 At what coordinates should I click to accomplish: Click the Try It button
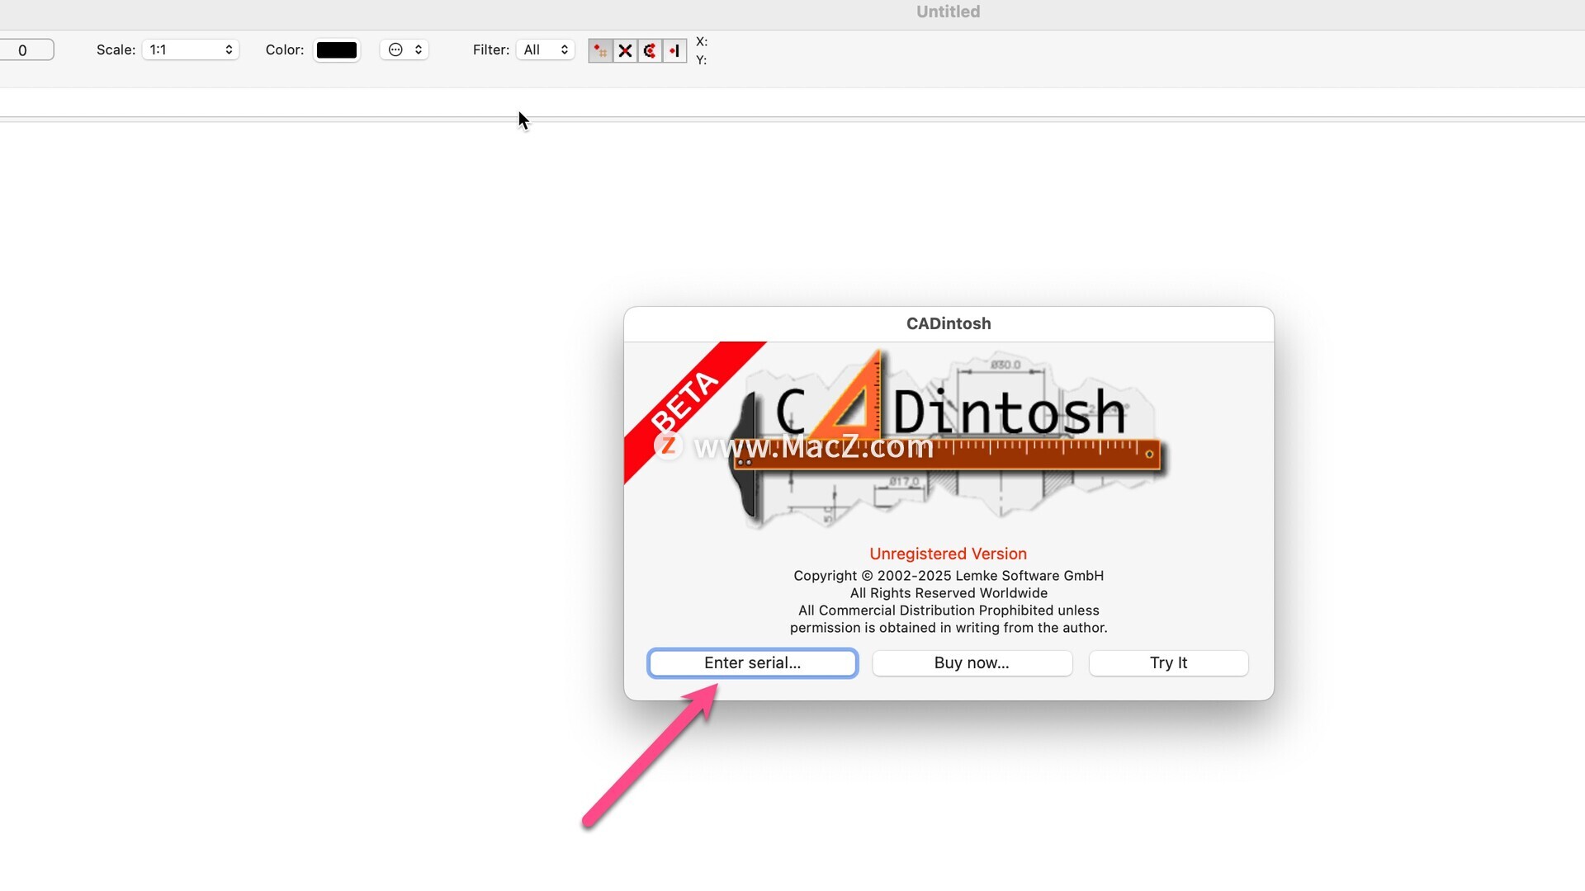[1168, 663]
